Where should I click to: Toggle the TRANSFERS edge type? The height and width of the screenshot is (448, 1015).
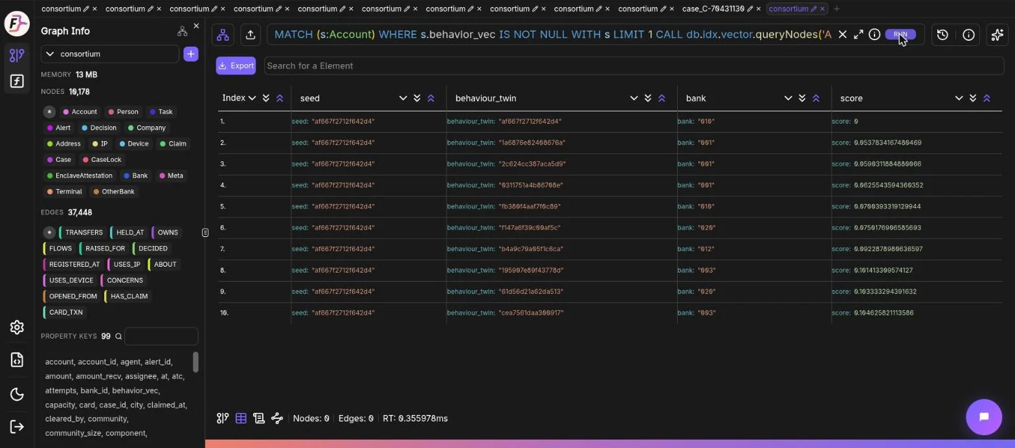point(83,232)
